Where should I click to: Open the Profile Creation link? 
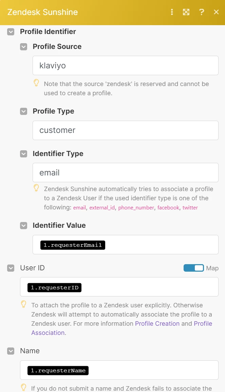157,324
